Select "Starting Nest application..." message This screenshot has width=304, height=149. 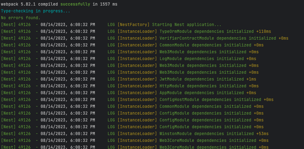[x=187, y=24]
